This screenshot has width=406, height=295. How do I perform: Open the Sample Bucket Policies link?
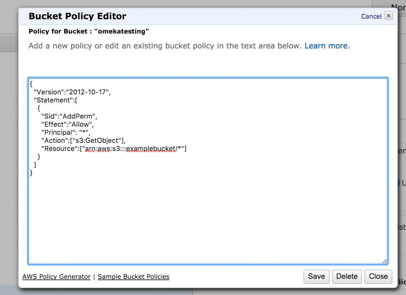pyautogui.click(x=133, y=277)
